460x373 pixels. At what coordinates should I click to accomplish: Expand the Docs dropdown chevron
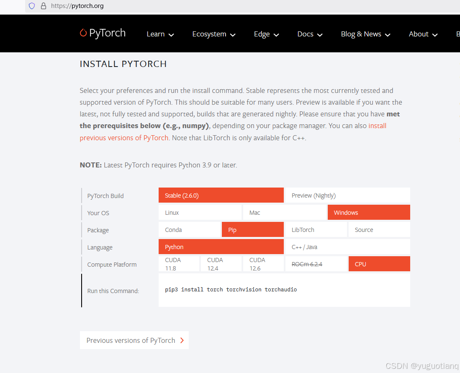320,35
